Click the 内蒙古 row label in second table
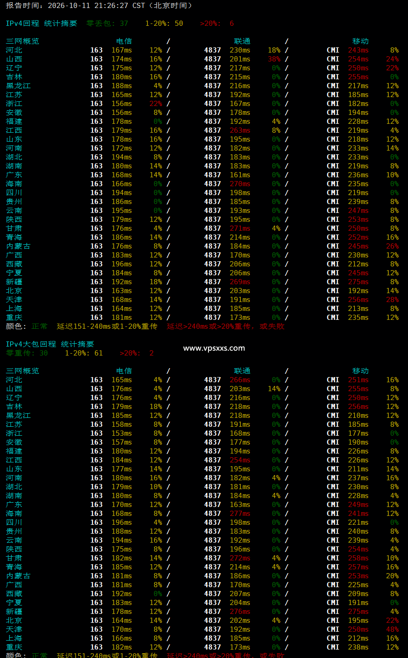408x658 pixels. (18, 576)
